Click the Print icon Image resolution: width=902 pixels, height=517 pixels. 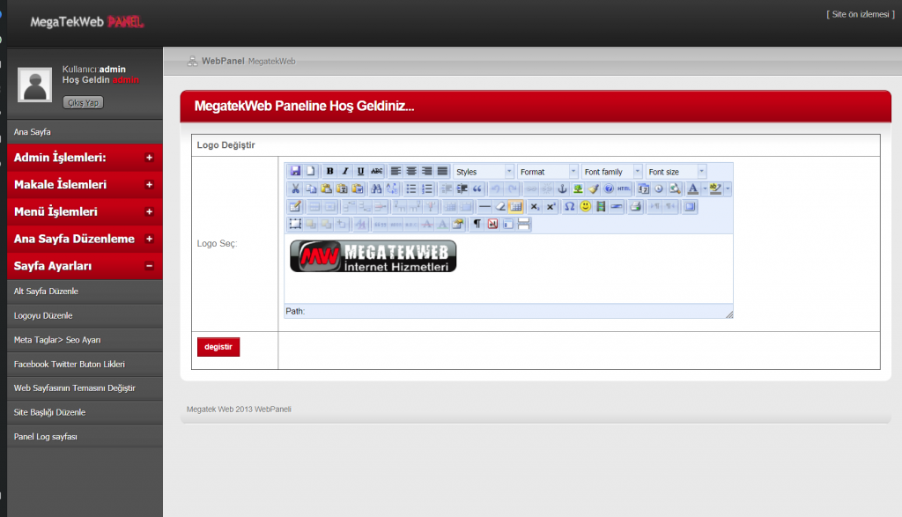tap(635, 206)
